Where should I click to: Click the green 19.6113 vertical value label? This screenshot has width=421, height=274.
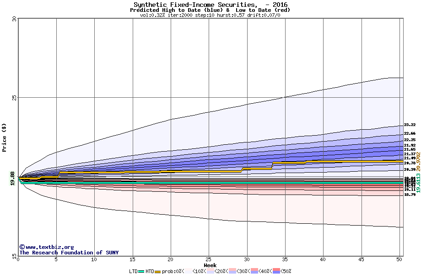(418, 185)
